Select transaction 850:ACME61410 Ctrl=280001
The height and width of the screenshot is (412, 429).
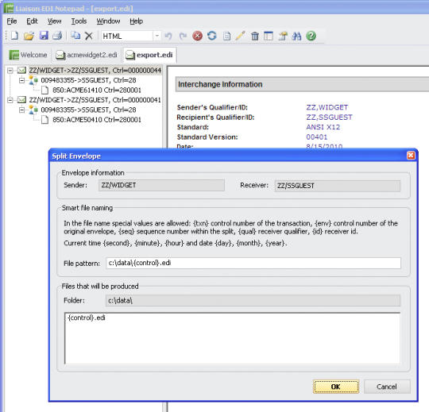[97, 90]
